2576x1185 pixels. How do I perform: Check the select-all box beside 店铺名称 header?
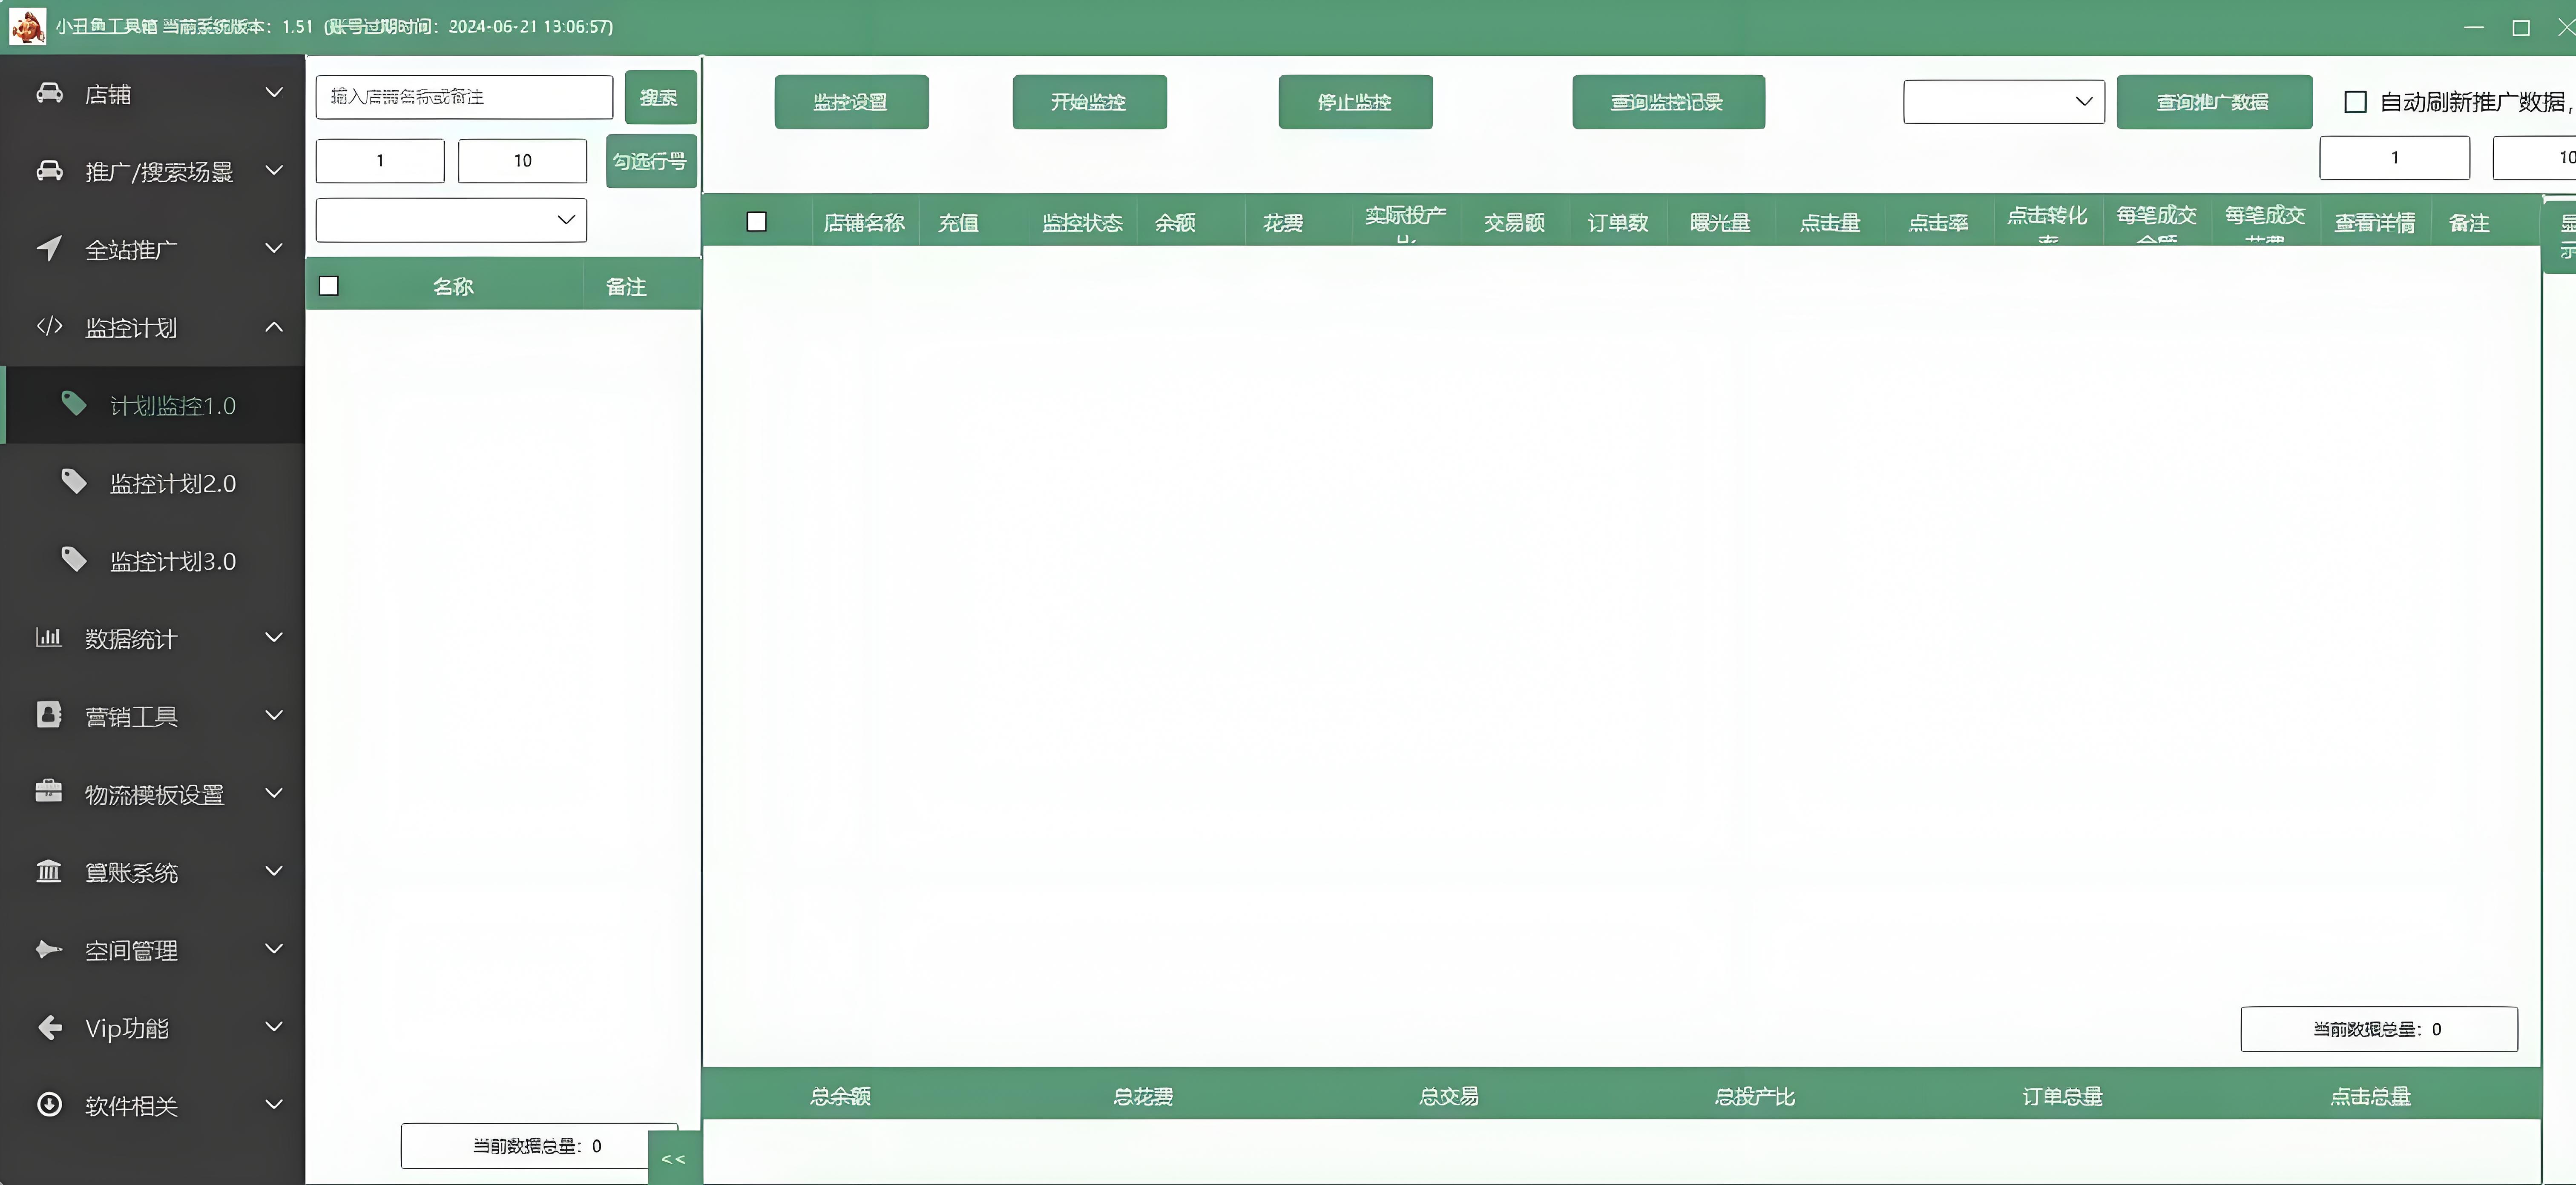tap(757, 222)
